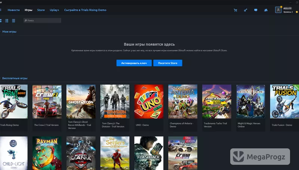Open Might & Magic Heroes Online cover
The width and height of the screenshot is (299, 170).
pyautogui.click(x=250, y=101)
